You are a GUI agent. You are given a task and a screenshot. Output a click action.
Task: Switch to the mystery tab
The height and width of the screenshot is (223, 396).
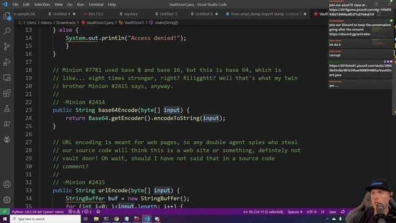[131, 14]
